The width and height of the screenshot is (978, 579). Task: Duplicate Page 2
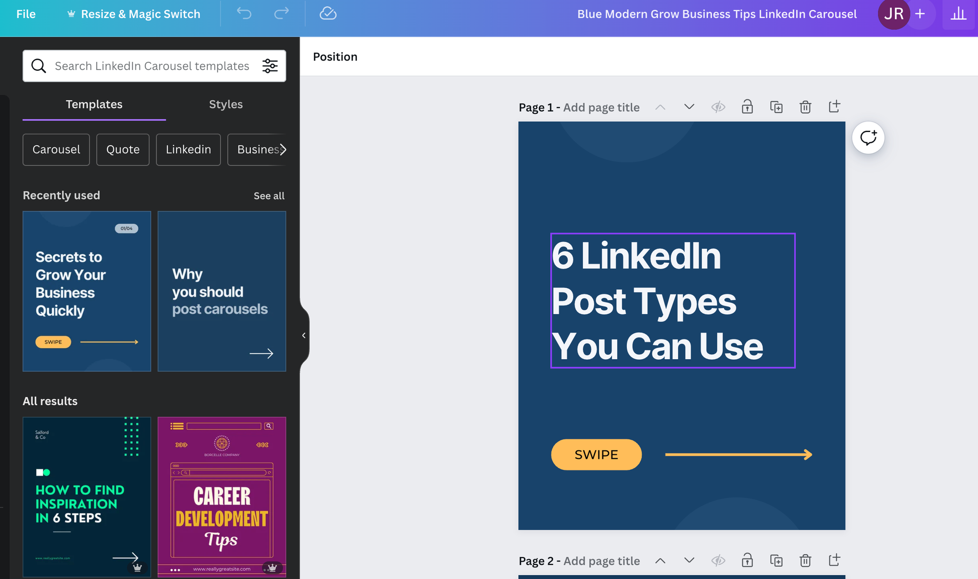point(777,560)
